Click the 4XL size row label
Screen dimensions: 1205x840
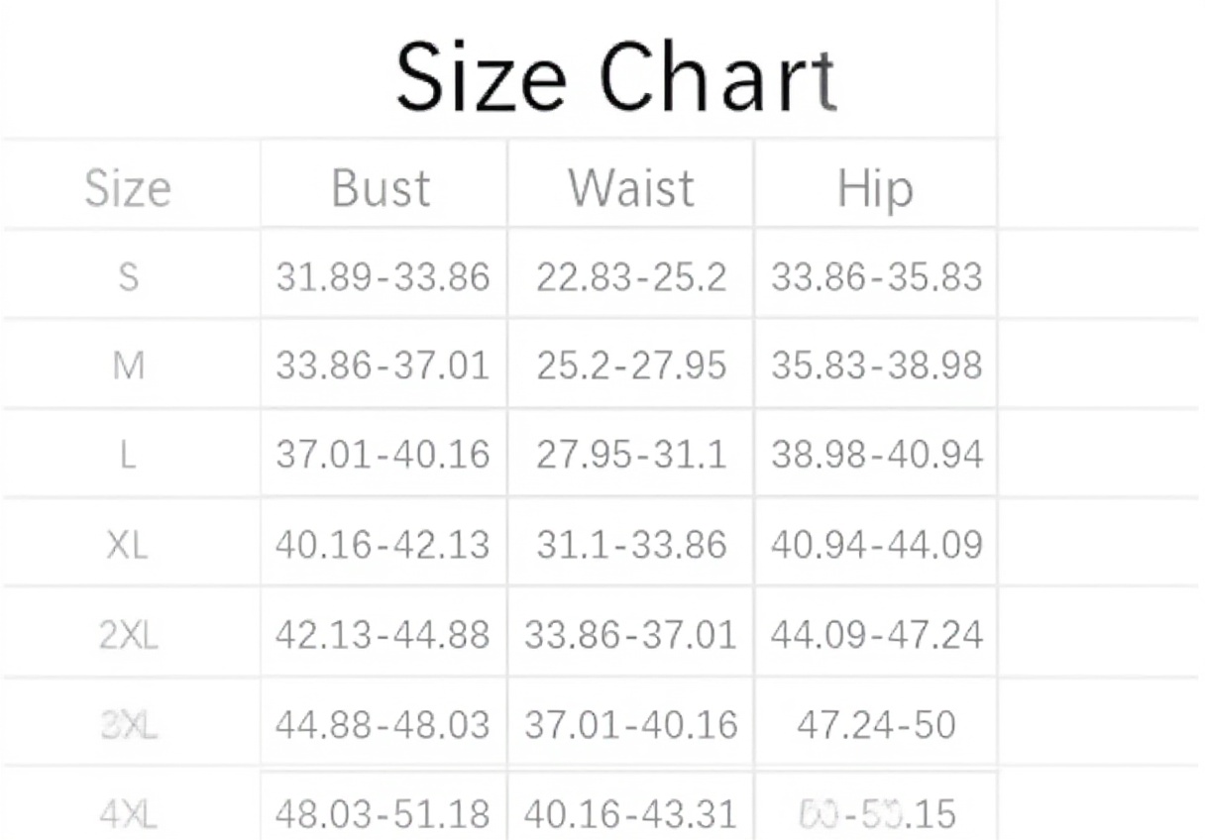click(128, 814)
